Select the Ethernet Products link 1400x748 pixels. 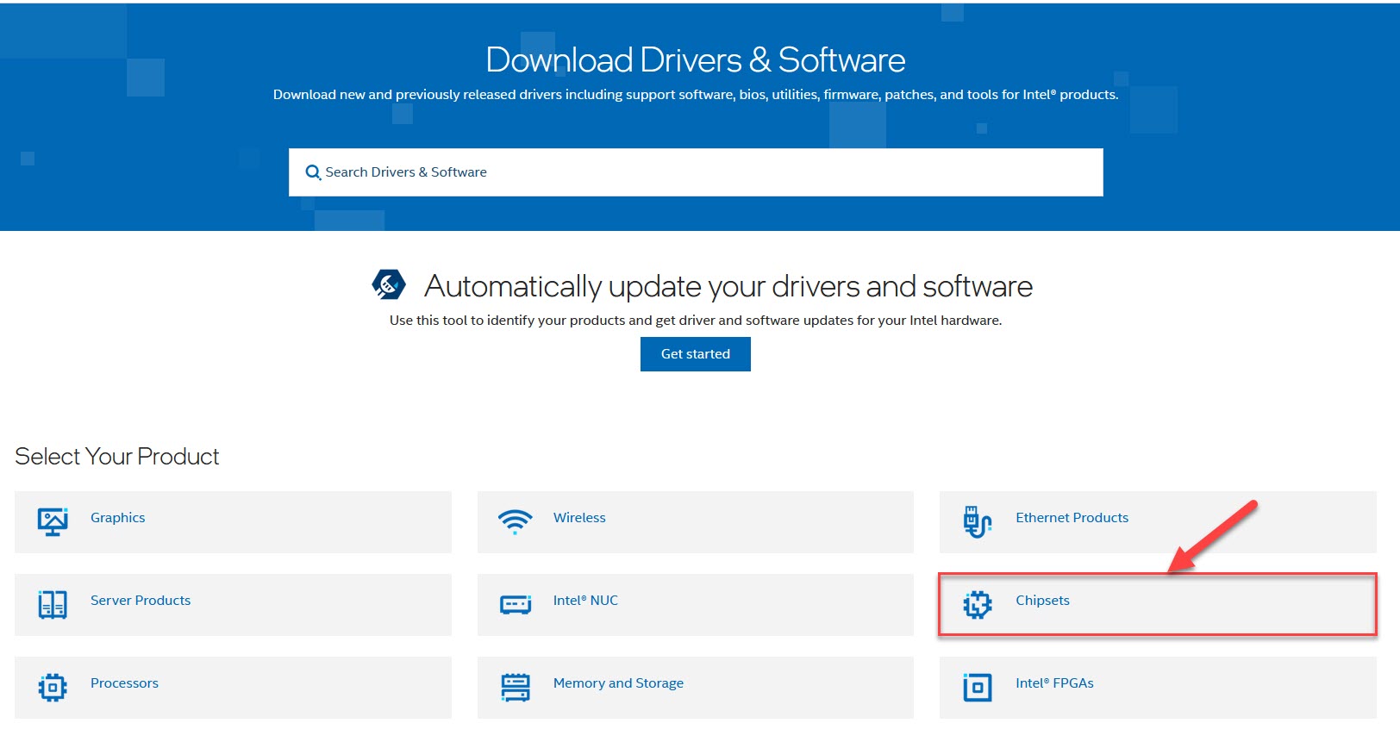point(1072,518)
